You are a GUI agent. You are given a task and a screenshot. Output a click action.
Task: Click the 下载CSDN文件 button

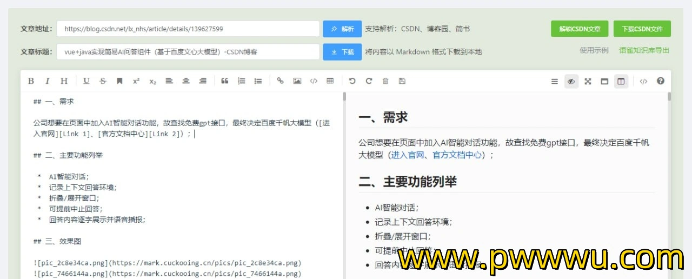(x=642, y=29)
